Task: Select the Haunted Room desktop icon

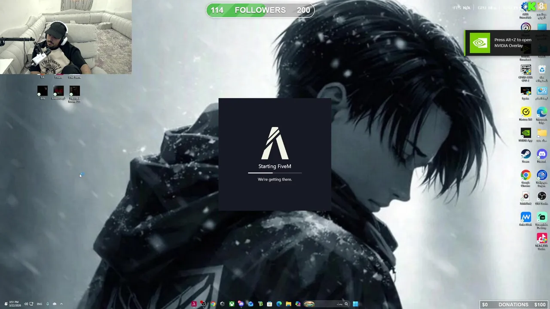Action: [x=74, y=94]
